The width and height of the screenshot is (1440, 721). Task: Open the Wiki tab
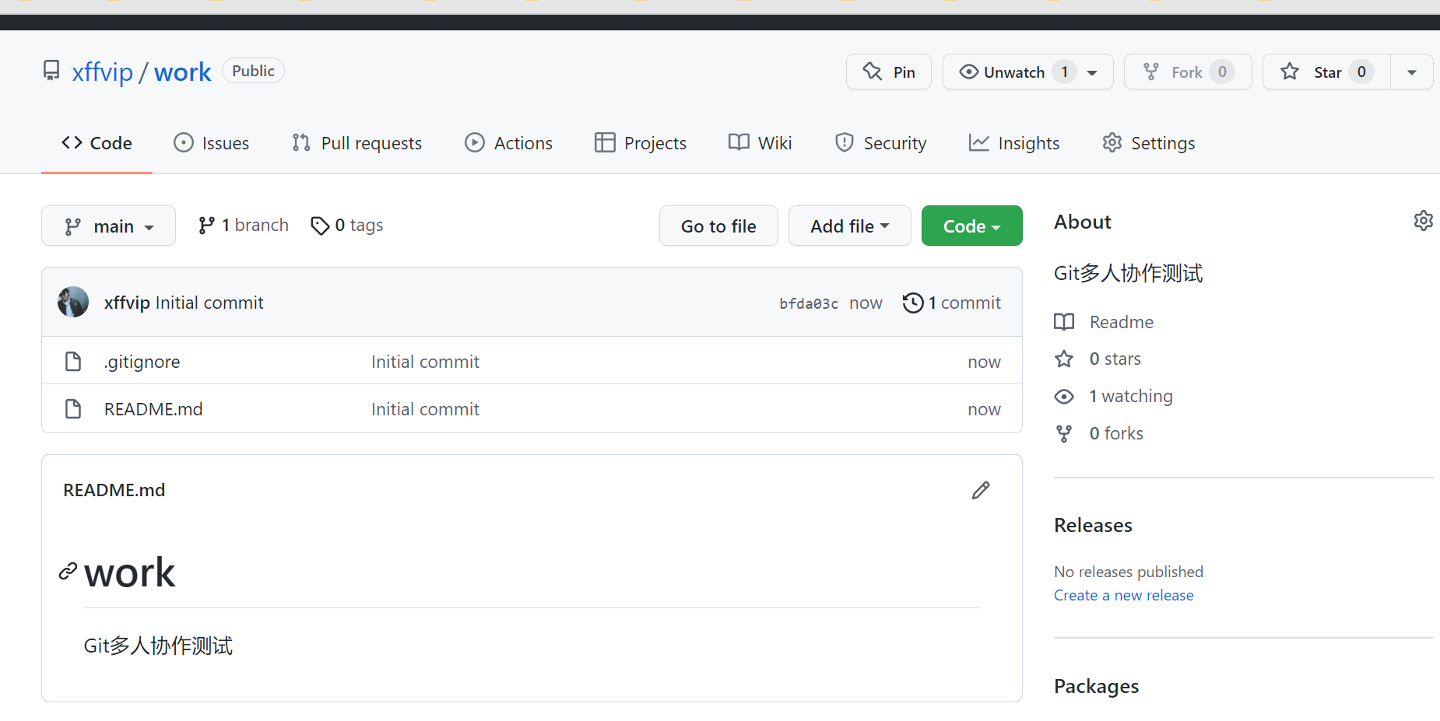point(760,143)
